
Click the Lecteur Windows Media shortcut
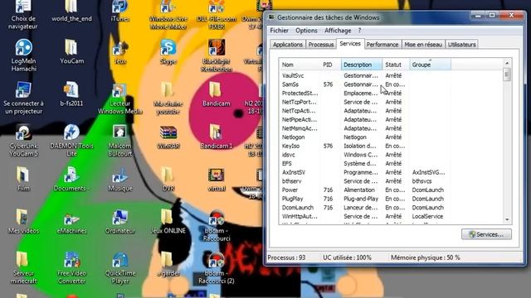click(x=119, y=98)
